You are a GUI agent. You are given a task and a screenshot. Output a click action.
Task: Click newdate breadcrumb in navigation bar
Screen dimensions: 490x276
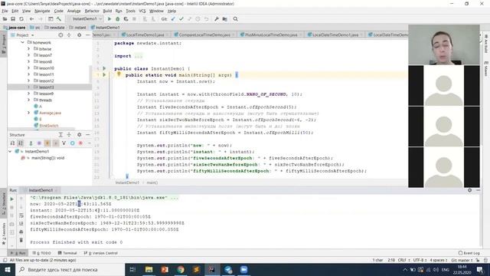tap(55, 28)
